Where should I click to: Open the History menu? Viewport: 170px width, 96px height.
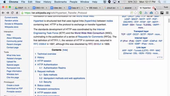(x=47, y=2)
